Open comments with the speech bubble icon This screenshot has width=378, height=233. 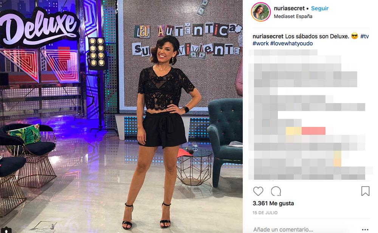[276, 191]
